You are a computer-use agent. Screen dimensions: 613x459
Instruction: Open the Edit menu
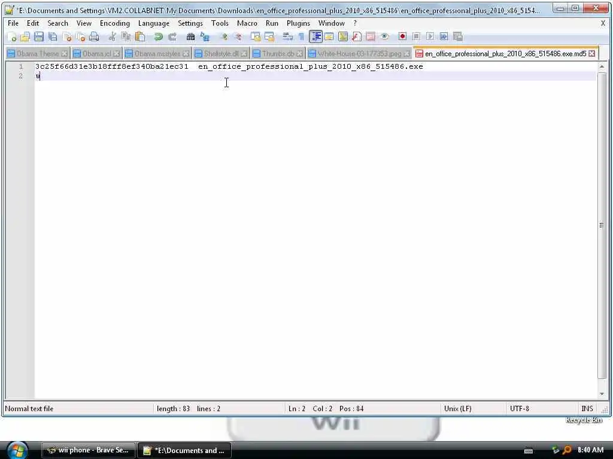pyautogui.click(x=33, y=23)
